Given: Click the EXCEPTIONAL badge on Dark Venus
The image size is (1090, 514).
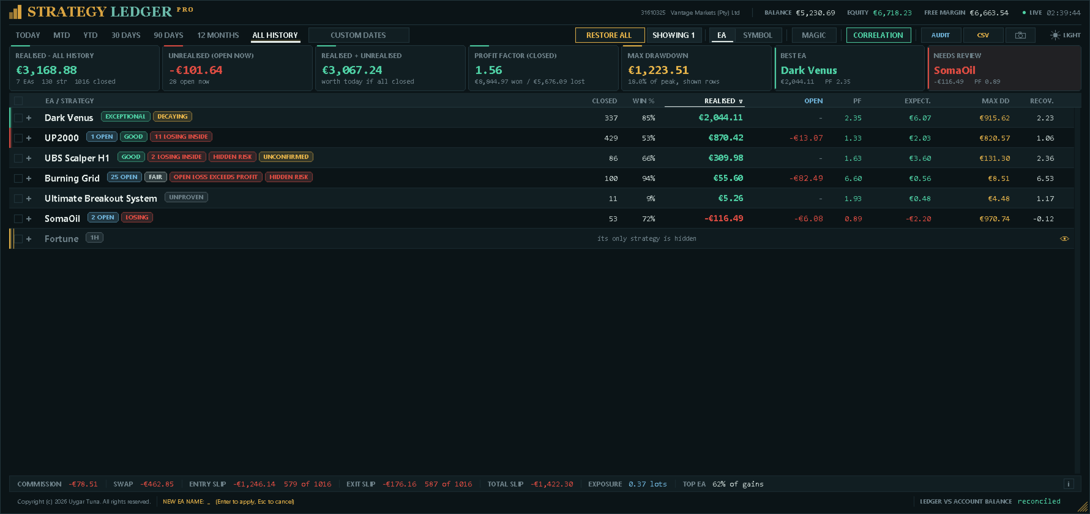Looking at the screenshot, I should [x=125, y=117].
